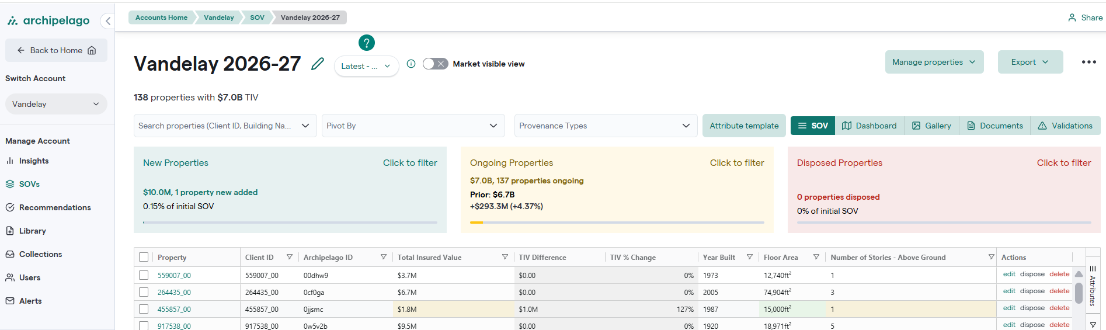Click the info icon next to Latest dropdown
Screen dimensions: 1106x330
411,64
